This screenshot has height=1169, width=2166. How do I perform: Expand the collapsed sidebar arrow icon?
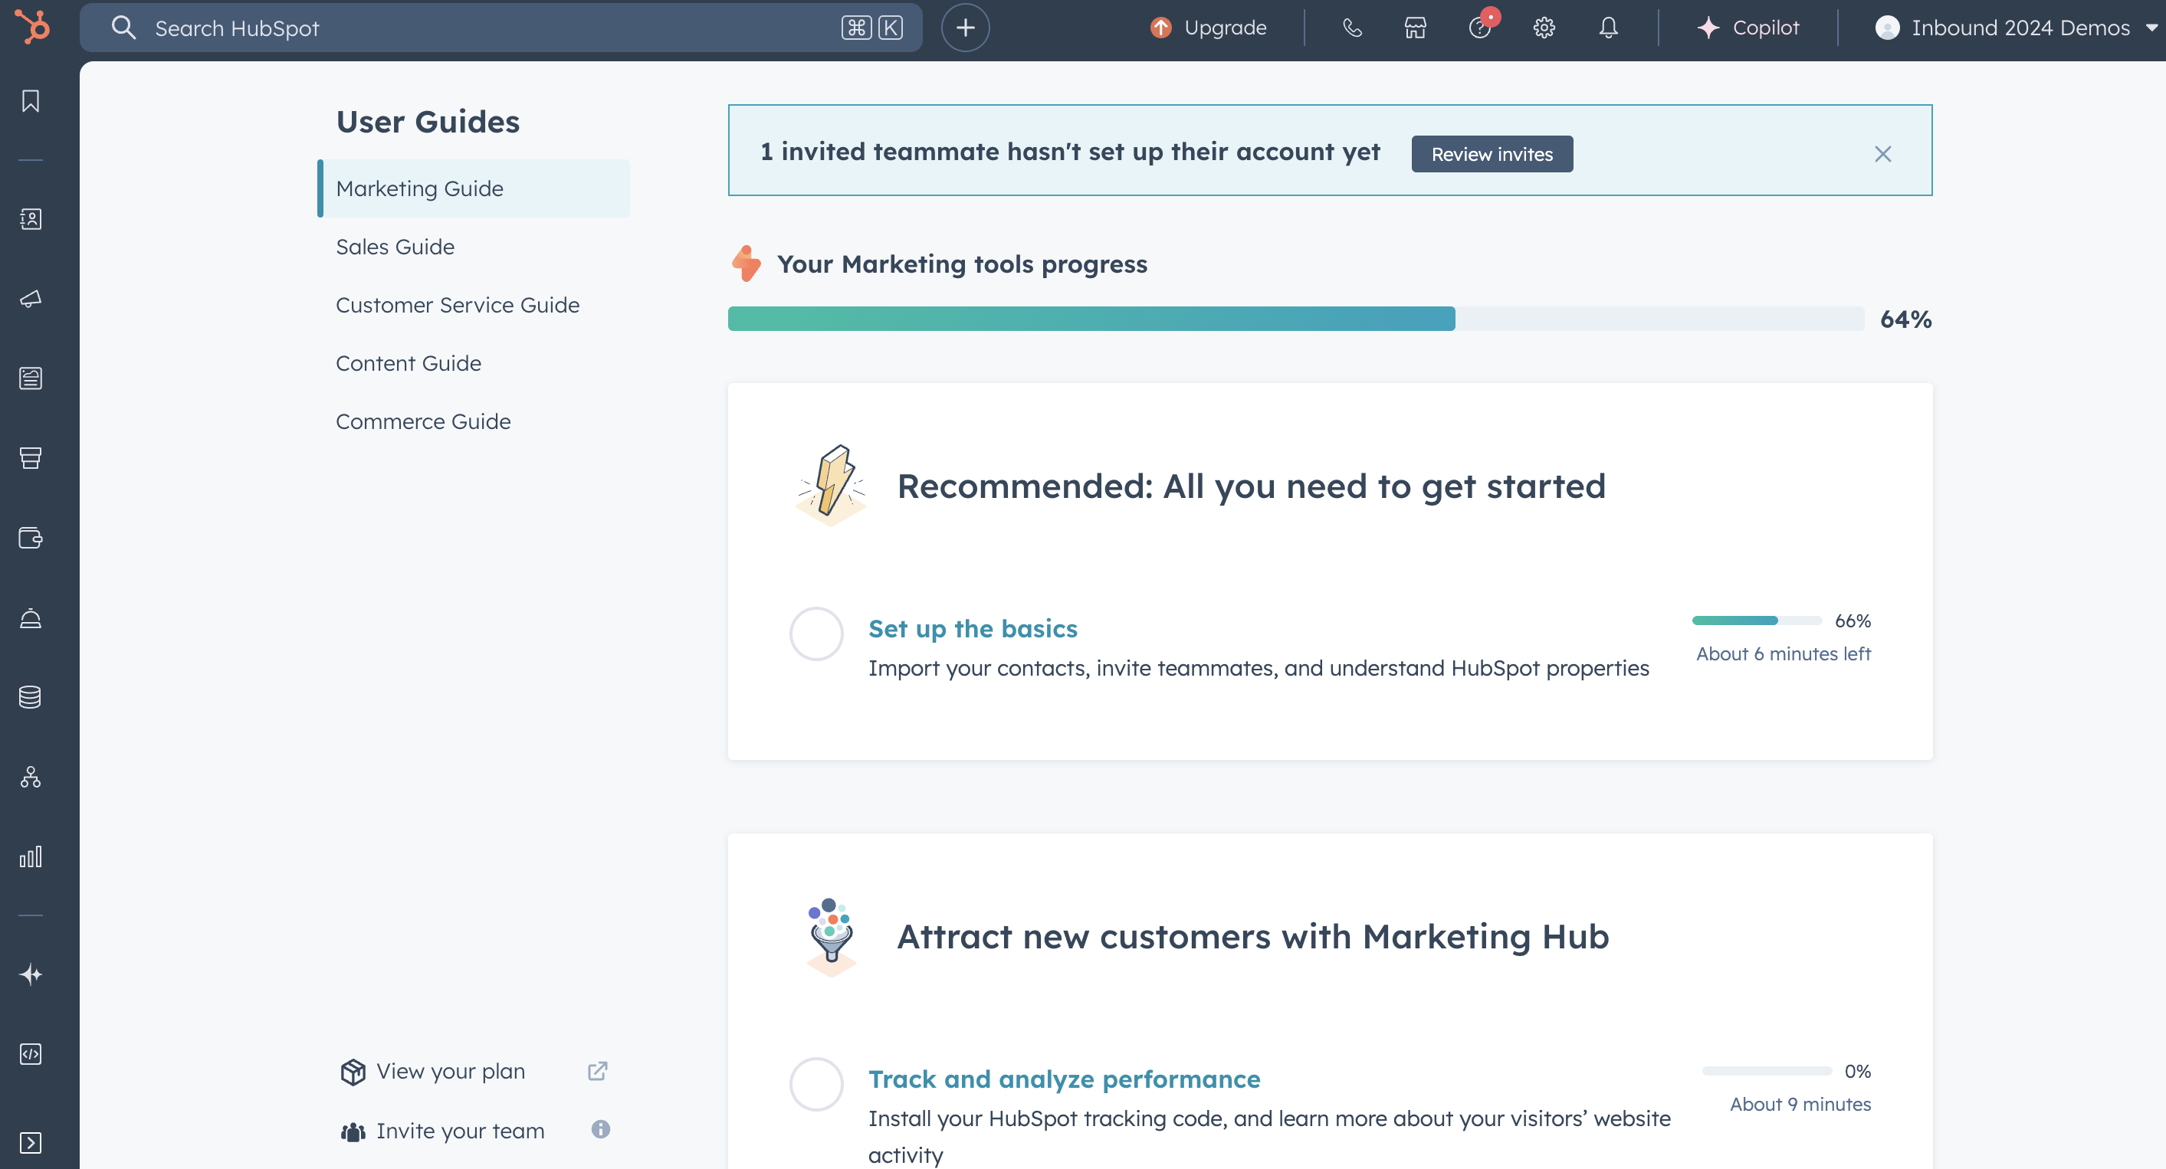(30, 1142)
